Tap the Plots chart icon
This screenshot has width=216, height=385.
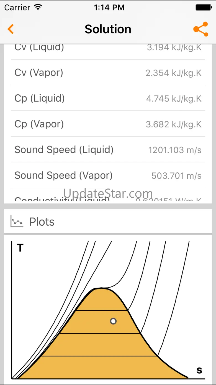17,222
